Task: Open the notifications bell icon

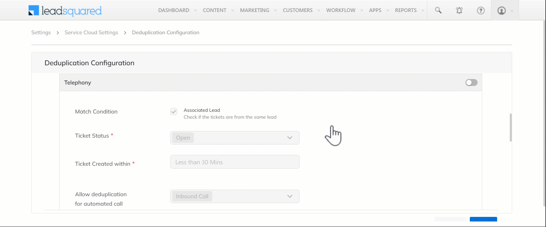Action: (x=459, y=10)
